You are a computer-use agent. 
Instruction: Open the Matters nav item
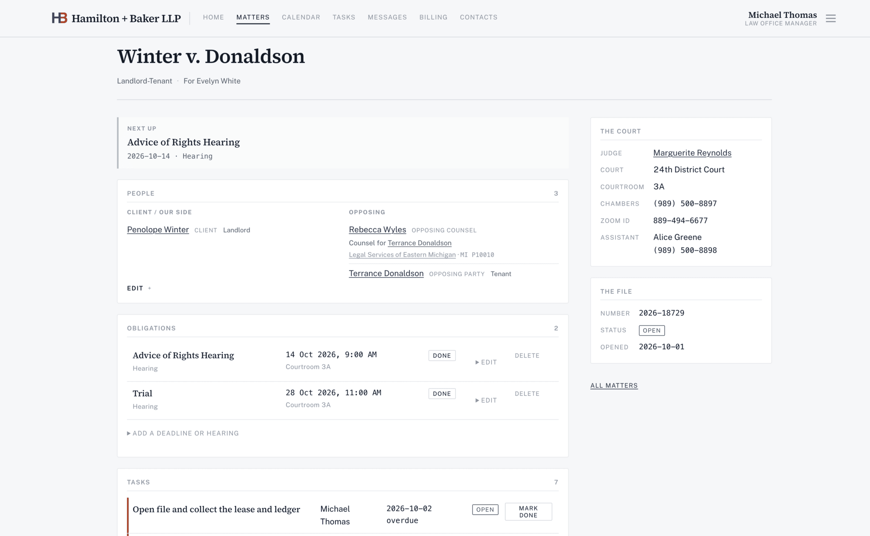coord(253,17)
